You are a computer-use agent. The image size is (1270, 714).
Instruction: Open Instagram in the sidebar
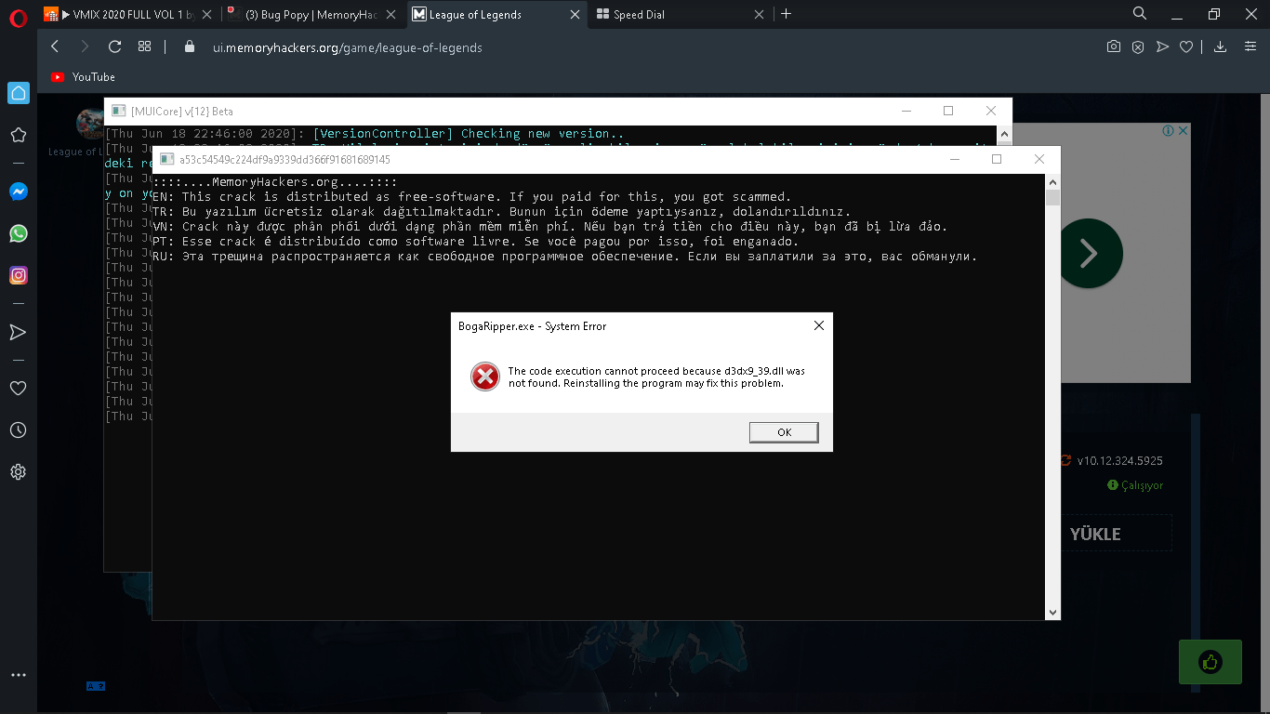(x=18, y=275)
